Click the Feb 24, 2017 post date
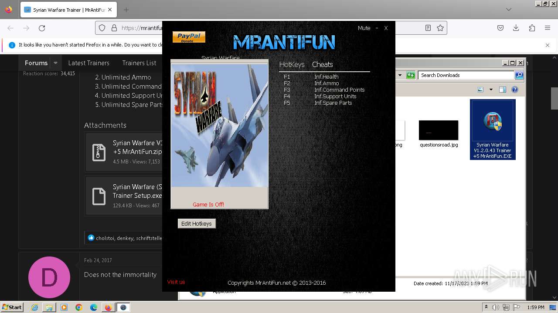This screenshot has width=558, height=313. (x=98, y=260)
